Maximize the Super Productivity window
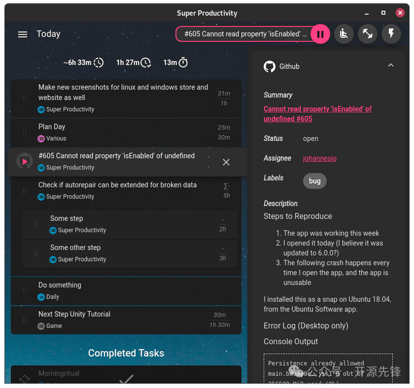 pos(384,13)
